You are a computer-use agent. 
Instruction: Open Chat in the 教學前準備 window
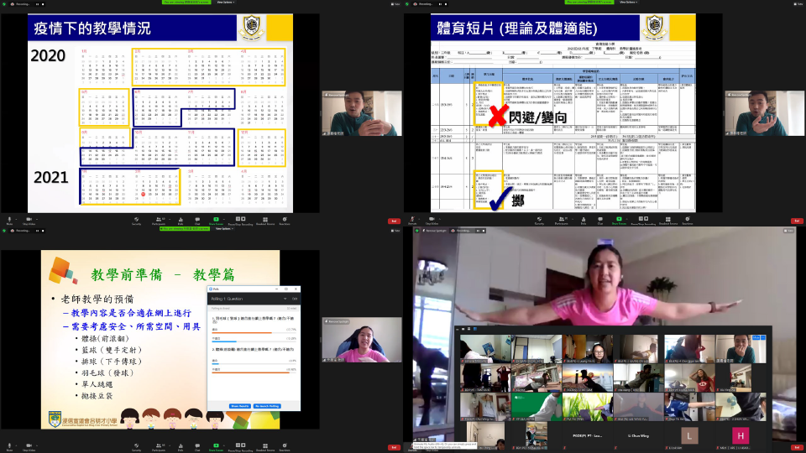pyautogui.click(x=197, y=447)
